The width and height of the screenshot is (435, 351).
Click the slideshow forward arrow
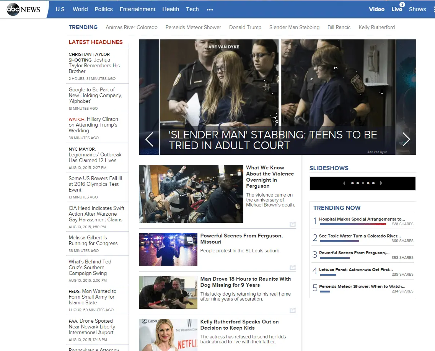381,183
